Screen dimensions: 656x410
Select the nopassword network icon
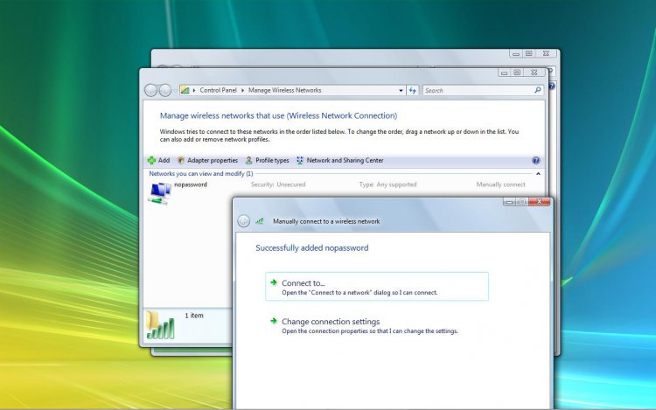[159, 193]
